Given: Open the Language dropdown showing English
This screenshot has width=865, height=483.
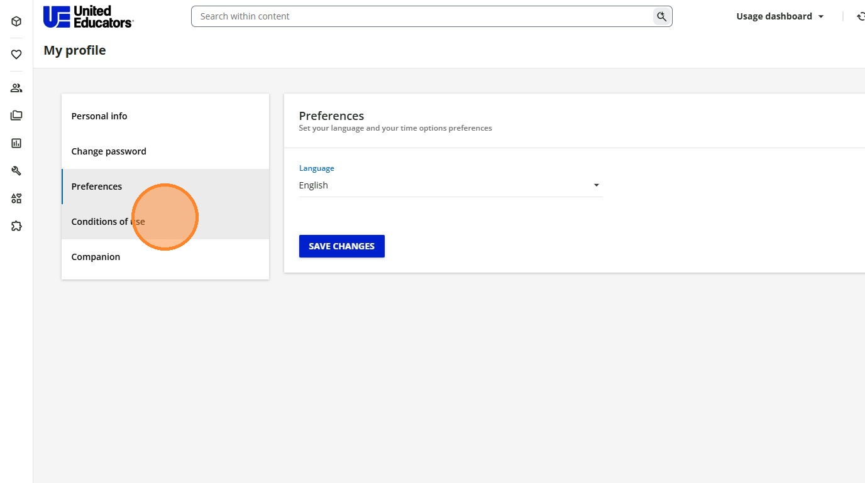Looking at the screenshot, I should (451, 185).
